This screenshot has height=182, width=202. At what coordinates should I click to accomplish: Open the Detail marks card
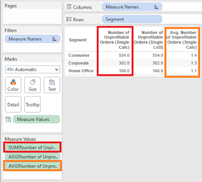click(13, 104)
